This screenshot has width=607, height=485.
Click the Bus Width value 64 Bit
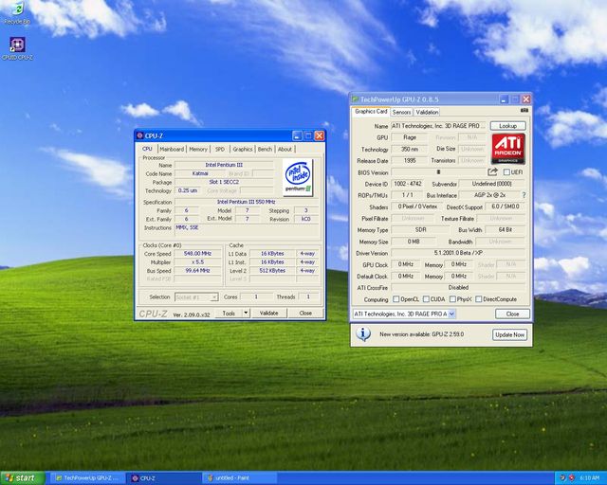[x=506, y=230]
